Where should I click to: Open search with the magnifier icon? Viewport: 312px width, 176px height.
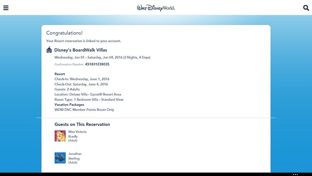[x=306, y=8]
